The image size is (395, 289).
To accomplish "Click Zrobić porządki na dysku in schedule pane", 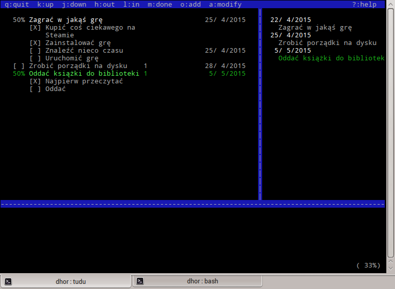I will (x=328, y=43).
